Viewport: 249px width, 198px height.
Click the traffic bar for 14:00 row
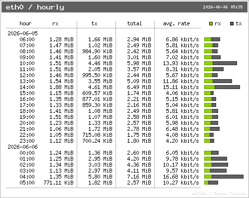click(222, 87)
